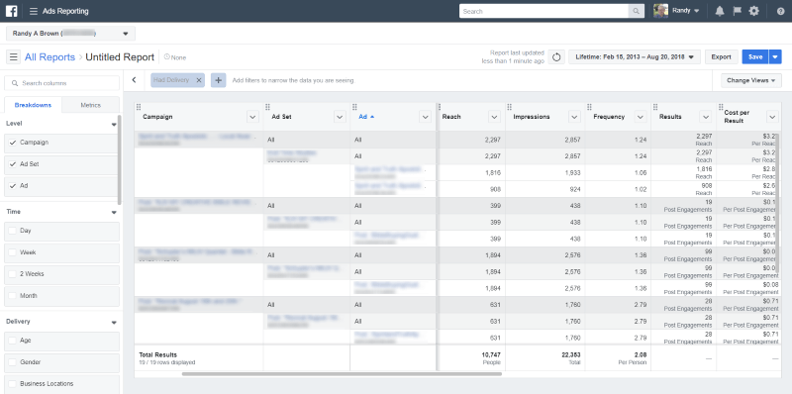Expand the Change Views dropdown
This screenshot has height=394, width=792.
click(x=751, y=80)
